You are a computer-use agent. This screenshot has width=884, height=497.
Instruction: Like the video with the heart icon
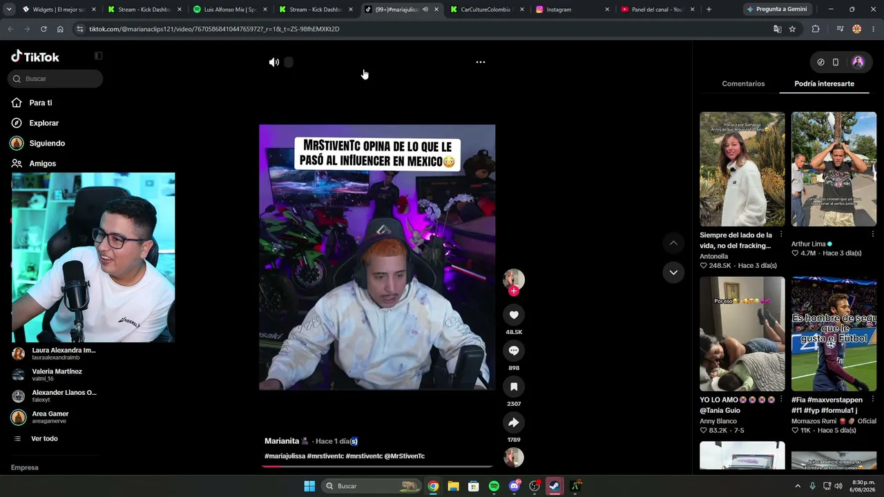pyautogui.click(x=514, y=315)
